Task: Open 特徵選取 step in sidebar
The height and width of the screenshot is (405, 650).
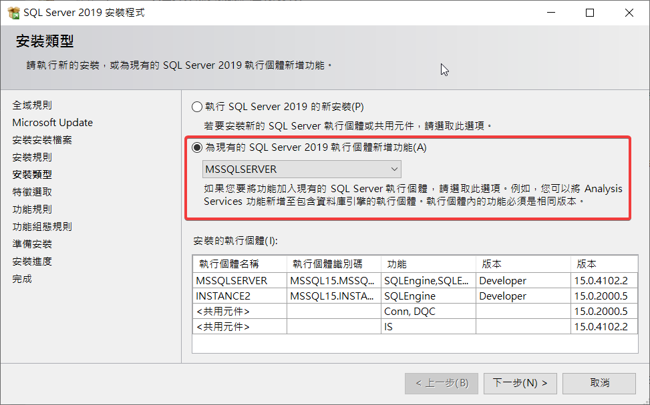Action: (x=32, y=192)
